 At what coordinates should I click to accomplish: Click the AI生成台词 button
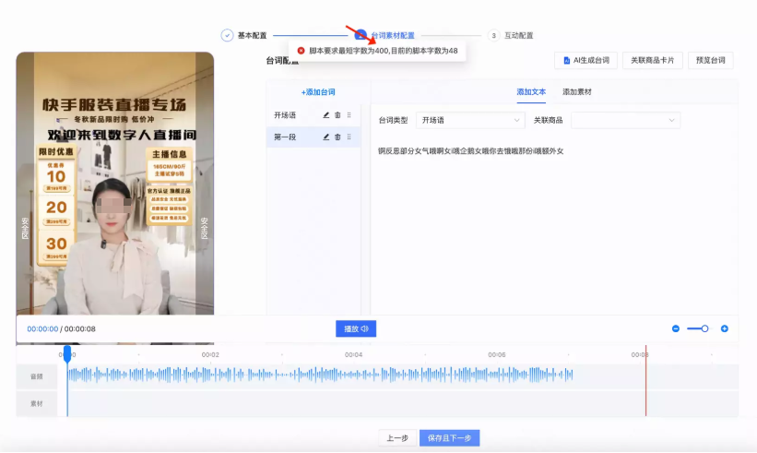[x=585, y=60]
